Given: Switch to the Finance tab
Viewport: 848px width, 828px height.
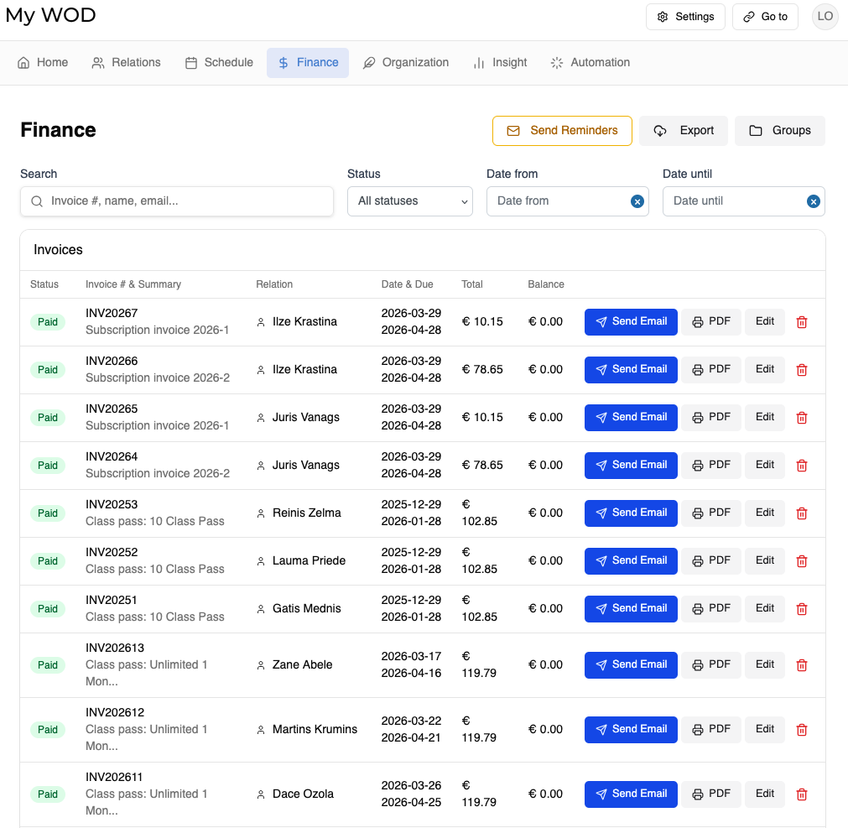Looking at the screenshot, I should (307, 62).
